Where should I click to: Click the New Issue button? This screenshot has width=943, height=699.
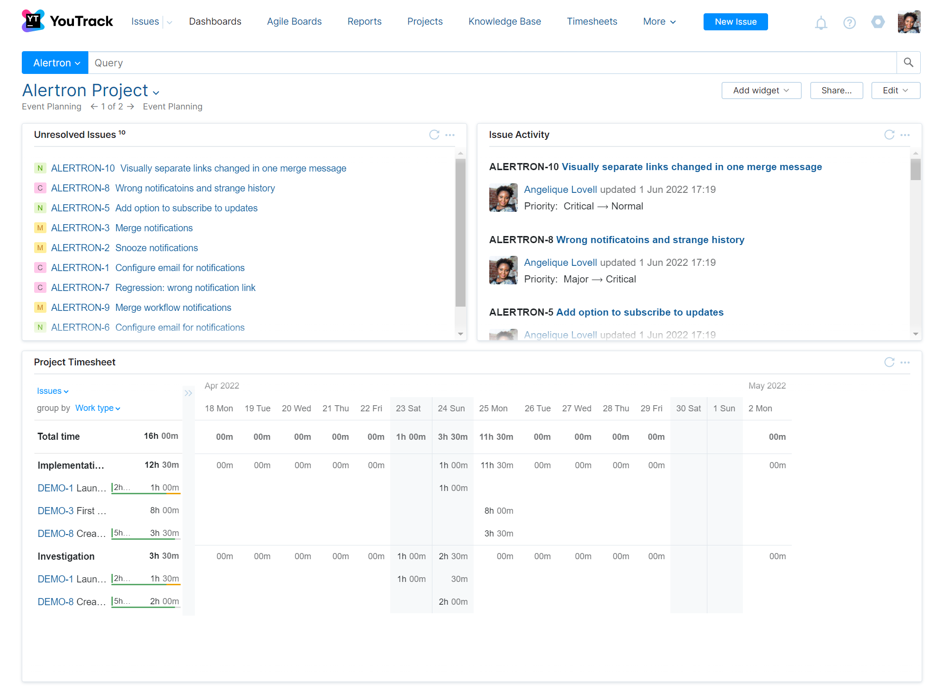tap(735, 21)
